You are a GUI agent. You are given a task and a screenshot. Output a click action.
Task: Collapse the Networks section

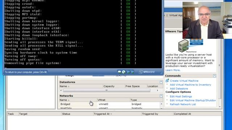point(161,96)
